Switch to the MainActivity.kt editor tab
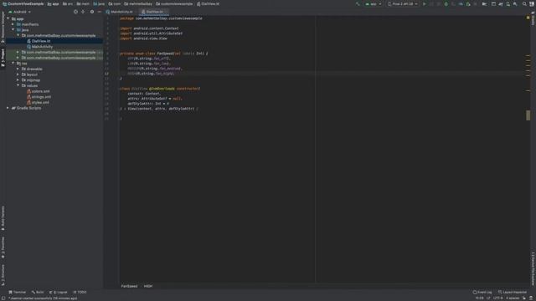Image resolution: width=536 pixels, height=301 pixels. 119,12
